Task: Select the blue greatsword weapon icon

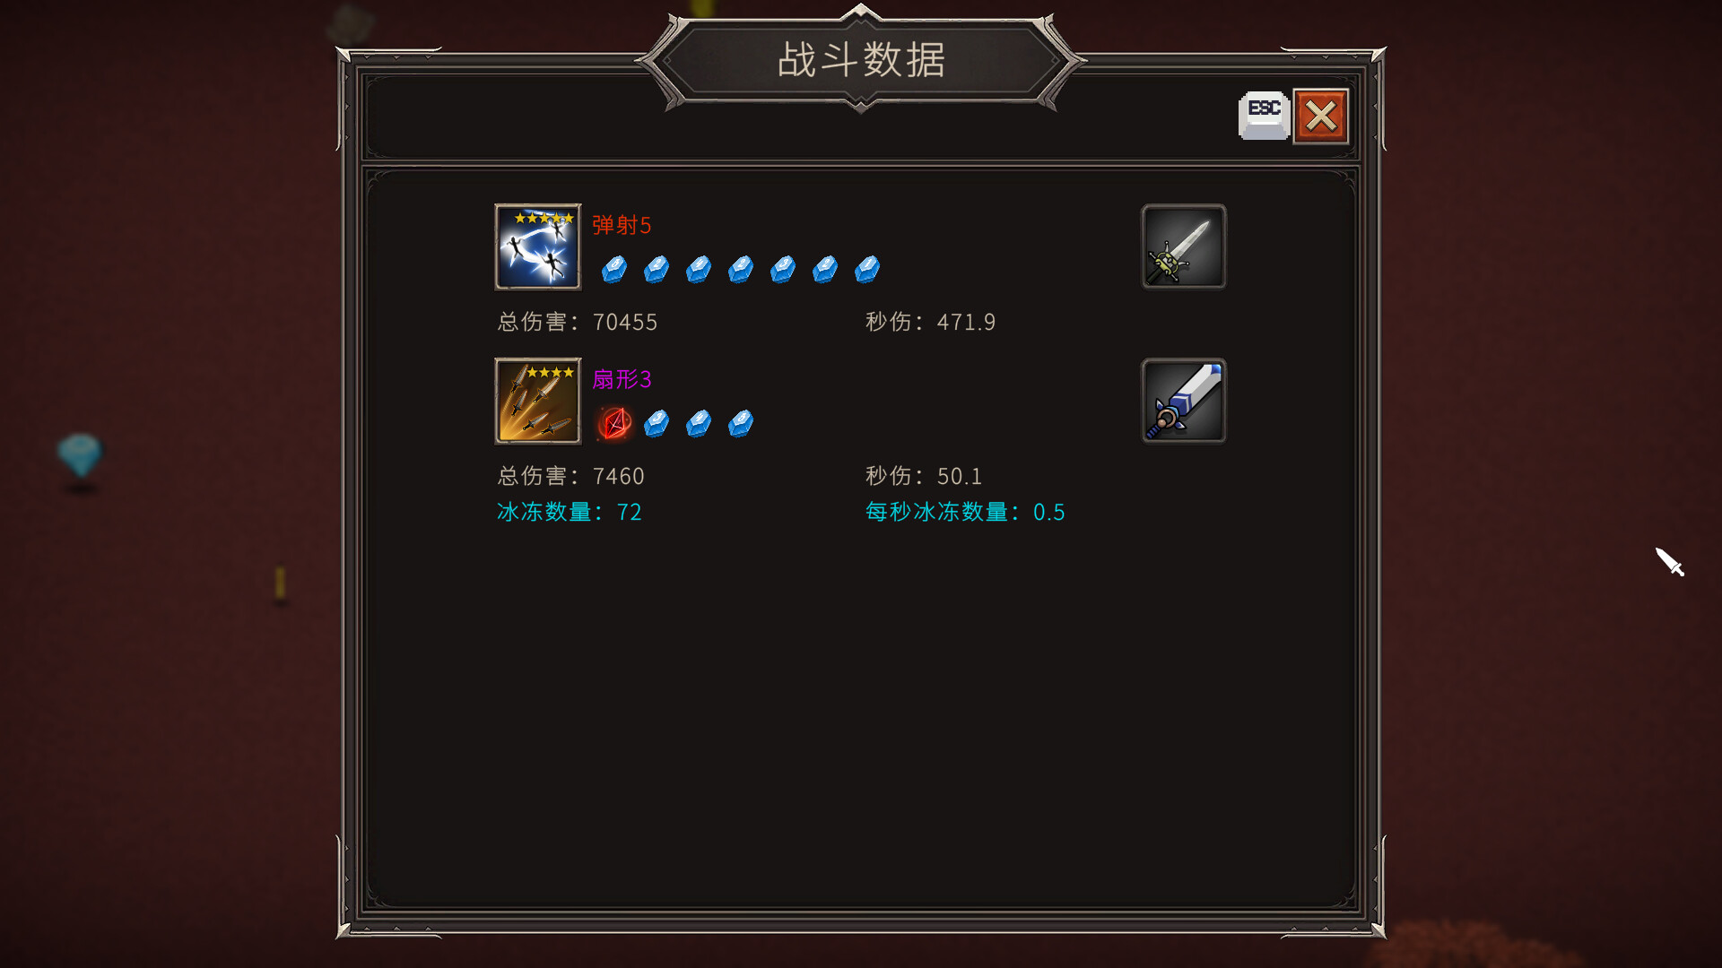Action: (x=1183, y=401)
